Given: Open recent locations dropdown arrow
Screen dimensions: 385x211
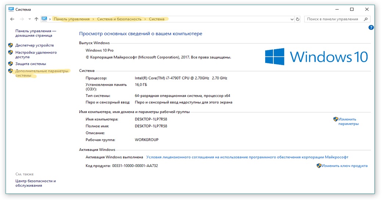Looking at the screenshot, I should (29, 19).
